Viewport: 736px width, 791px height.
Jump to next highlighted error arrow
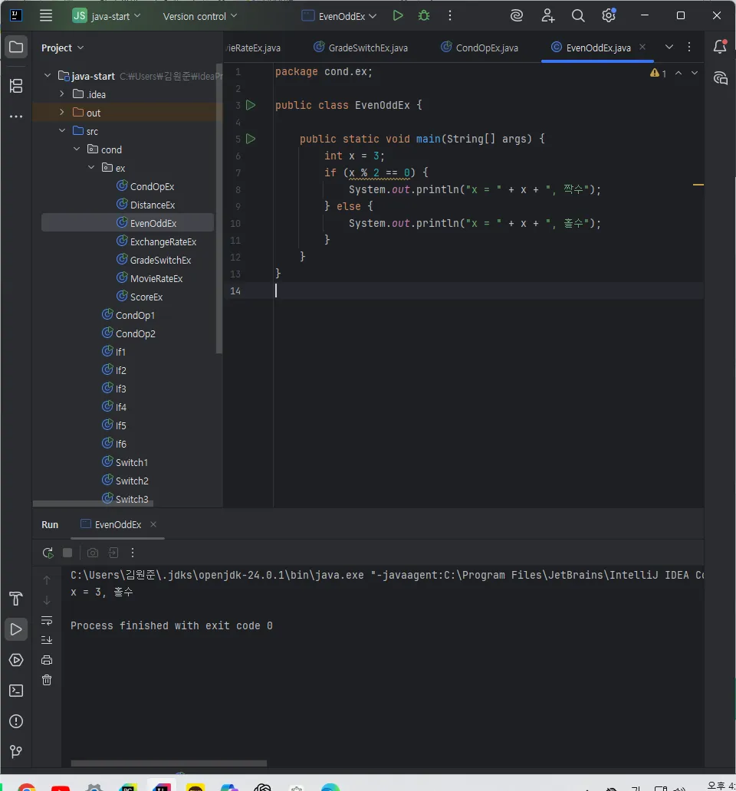point(695,73)
